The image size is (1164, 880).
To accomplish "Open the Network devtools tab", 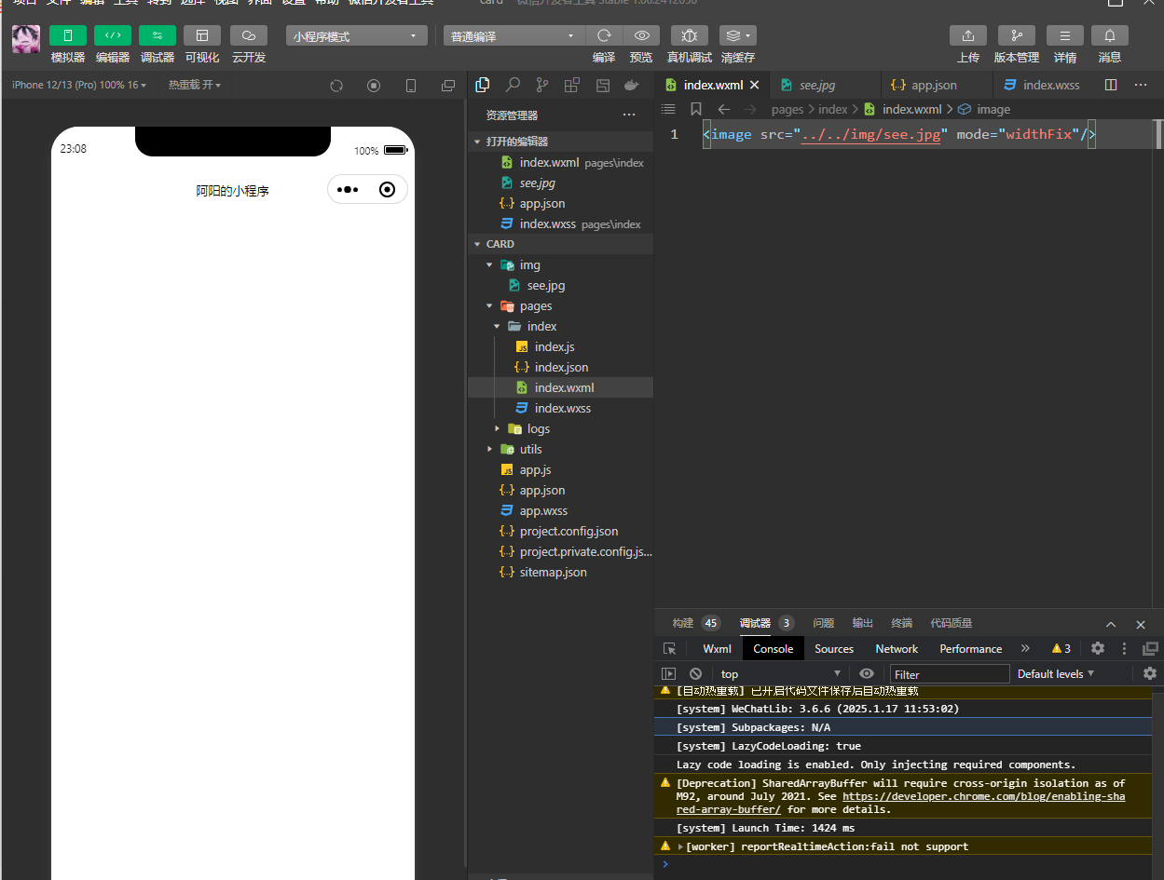I will [x=897, y=649].
